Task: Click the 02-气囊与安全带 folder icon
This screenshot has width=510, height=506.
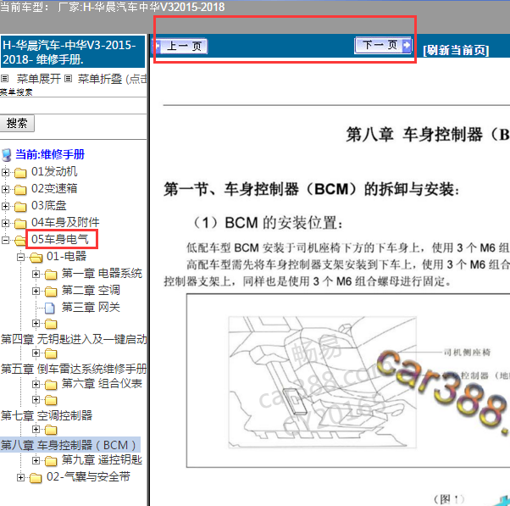Action: (36, 478)
